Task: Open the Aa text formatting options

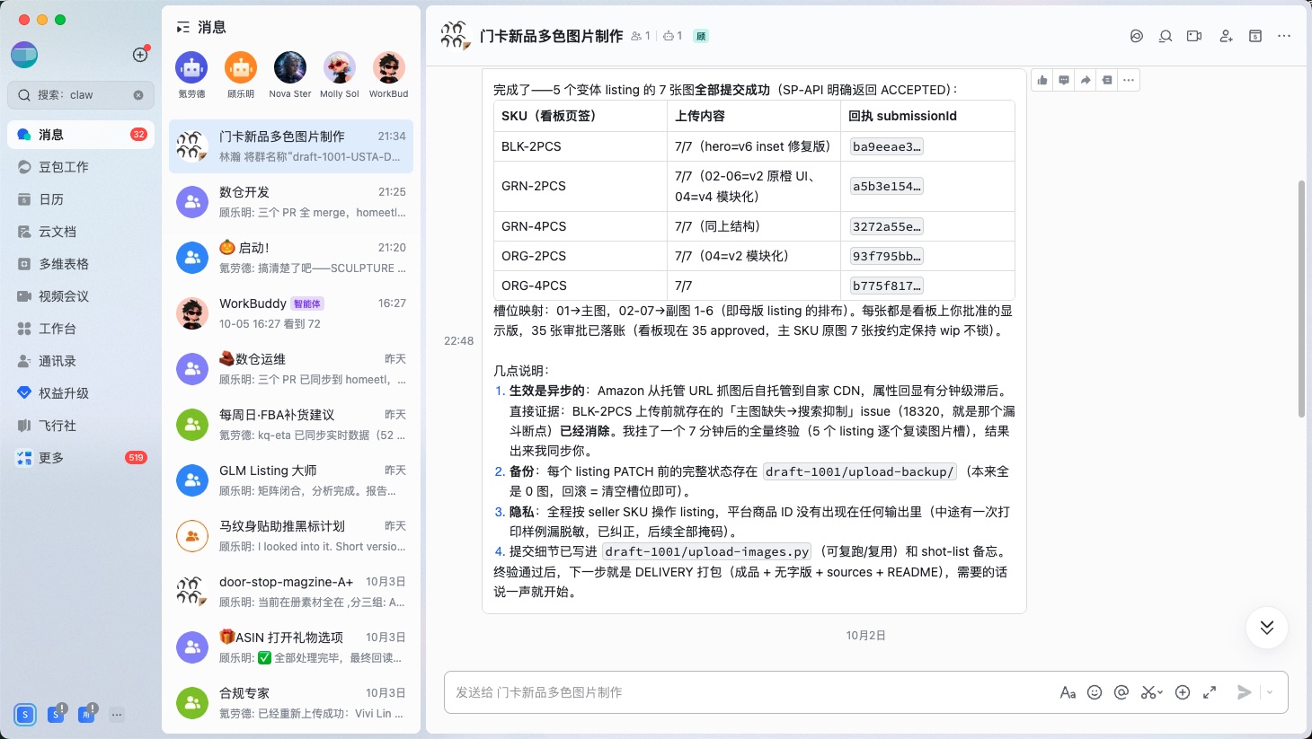Action: click(1068, 692)
